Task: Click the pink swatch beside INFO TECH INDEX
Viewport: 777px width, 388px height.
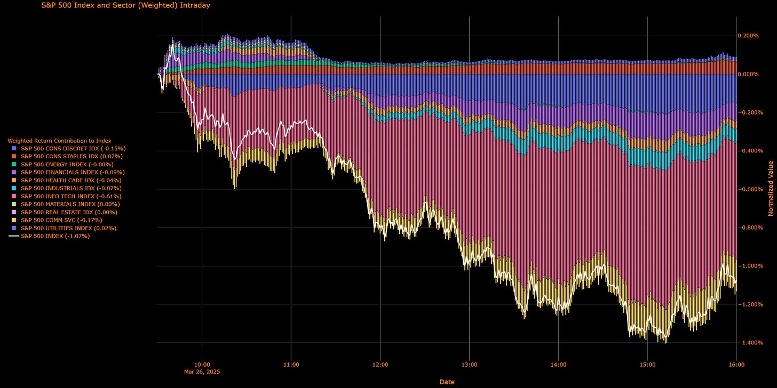Action: coord(14,196)
